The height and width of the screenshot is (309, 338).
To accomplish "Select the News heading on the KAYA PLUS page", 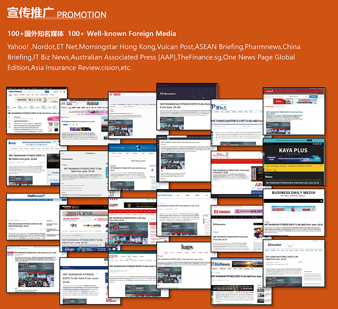I will click(x=269, y=177).
